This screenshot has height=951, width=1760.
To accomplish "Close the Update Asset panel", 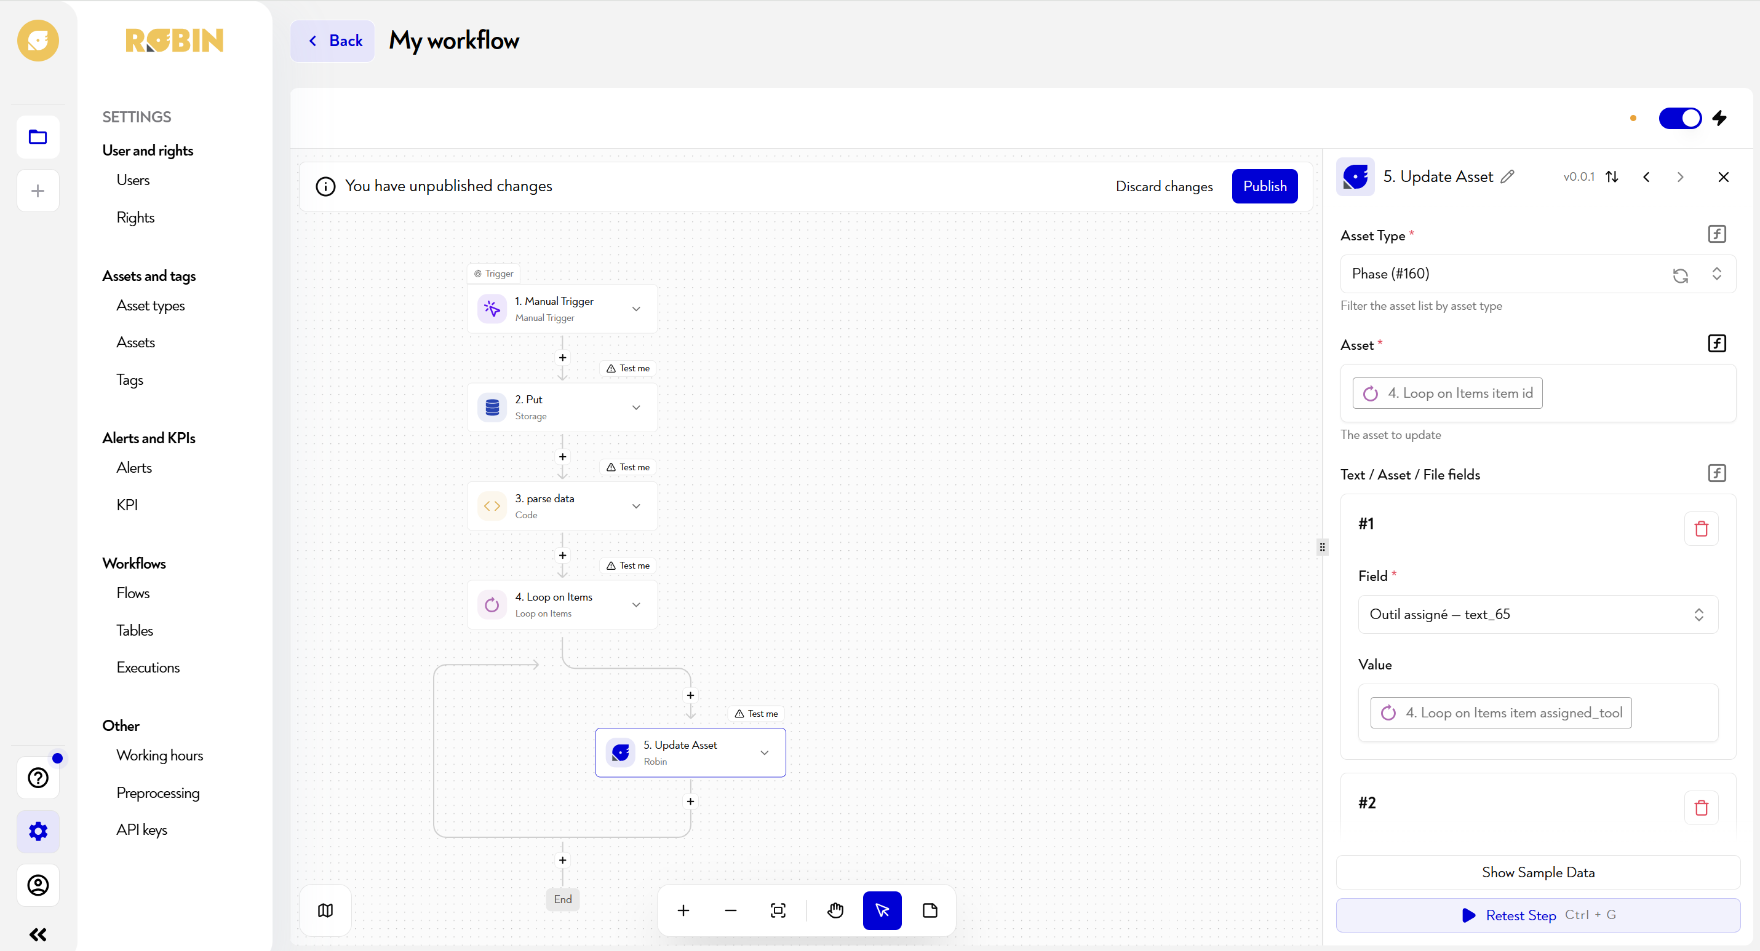I will pos(1723,177).
